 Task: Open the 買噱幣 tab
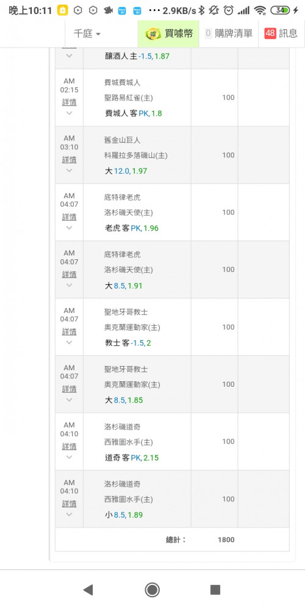coord(168,34)
